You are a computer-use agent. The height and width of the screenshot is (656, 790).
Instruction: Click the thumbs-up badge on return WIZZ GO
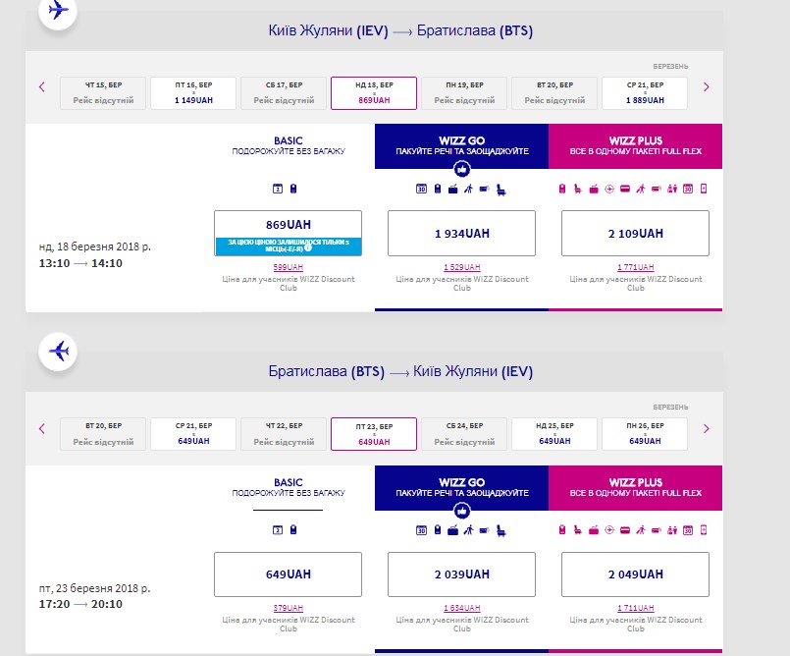(x=461, y=511)
